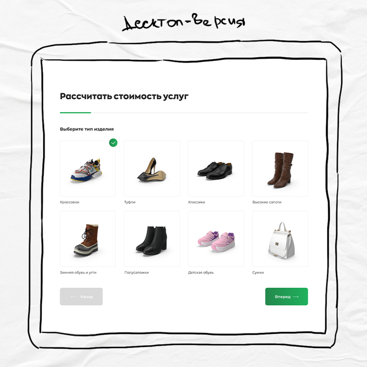Pick the Сумки white bag card

click(280, 239)
